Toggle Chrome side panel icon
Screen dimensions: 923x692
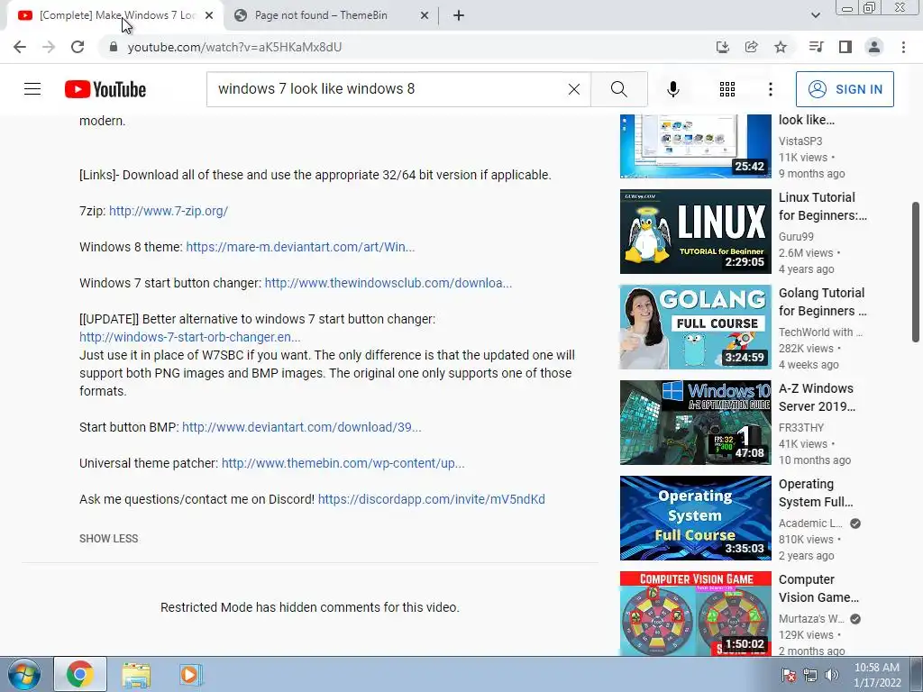pos(845,47)
